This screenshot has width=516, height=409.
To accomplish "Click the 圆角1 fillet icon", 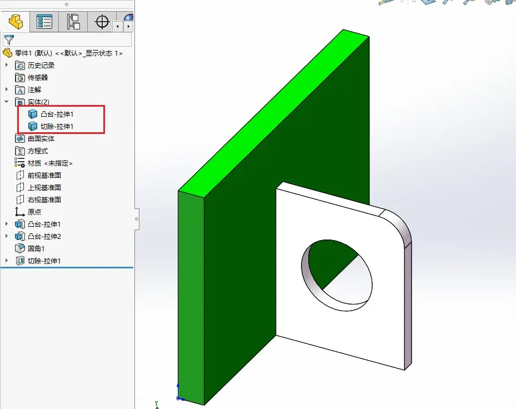I will pos(20,248).
